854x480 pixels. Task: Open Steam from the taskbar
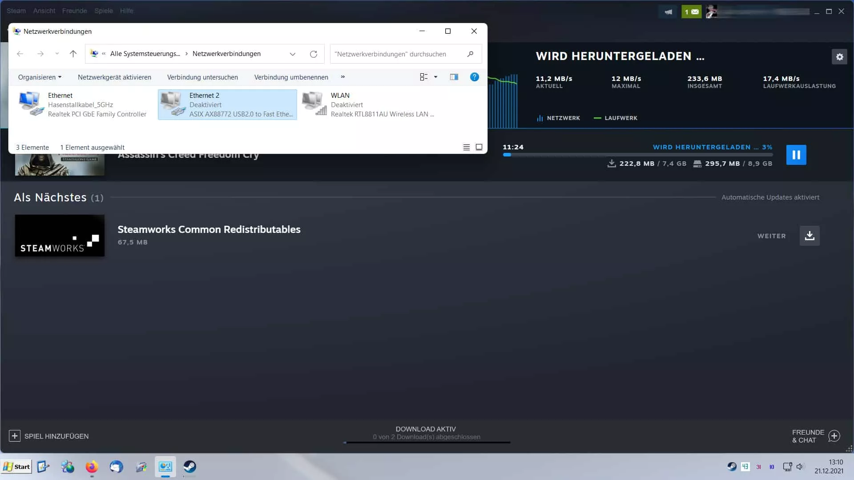coord(190,467)
